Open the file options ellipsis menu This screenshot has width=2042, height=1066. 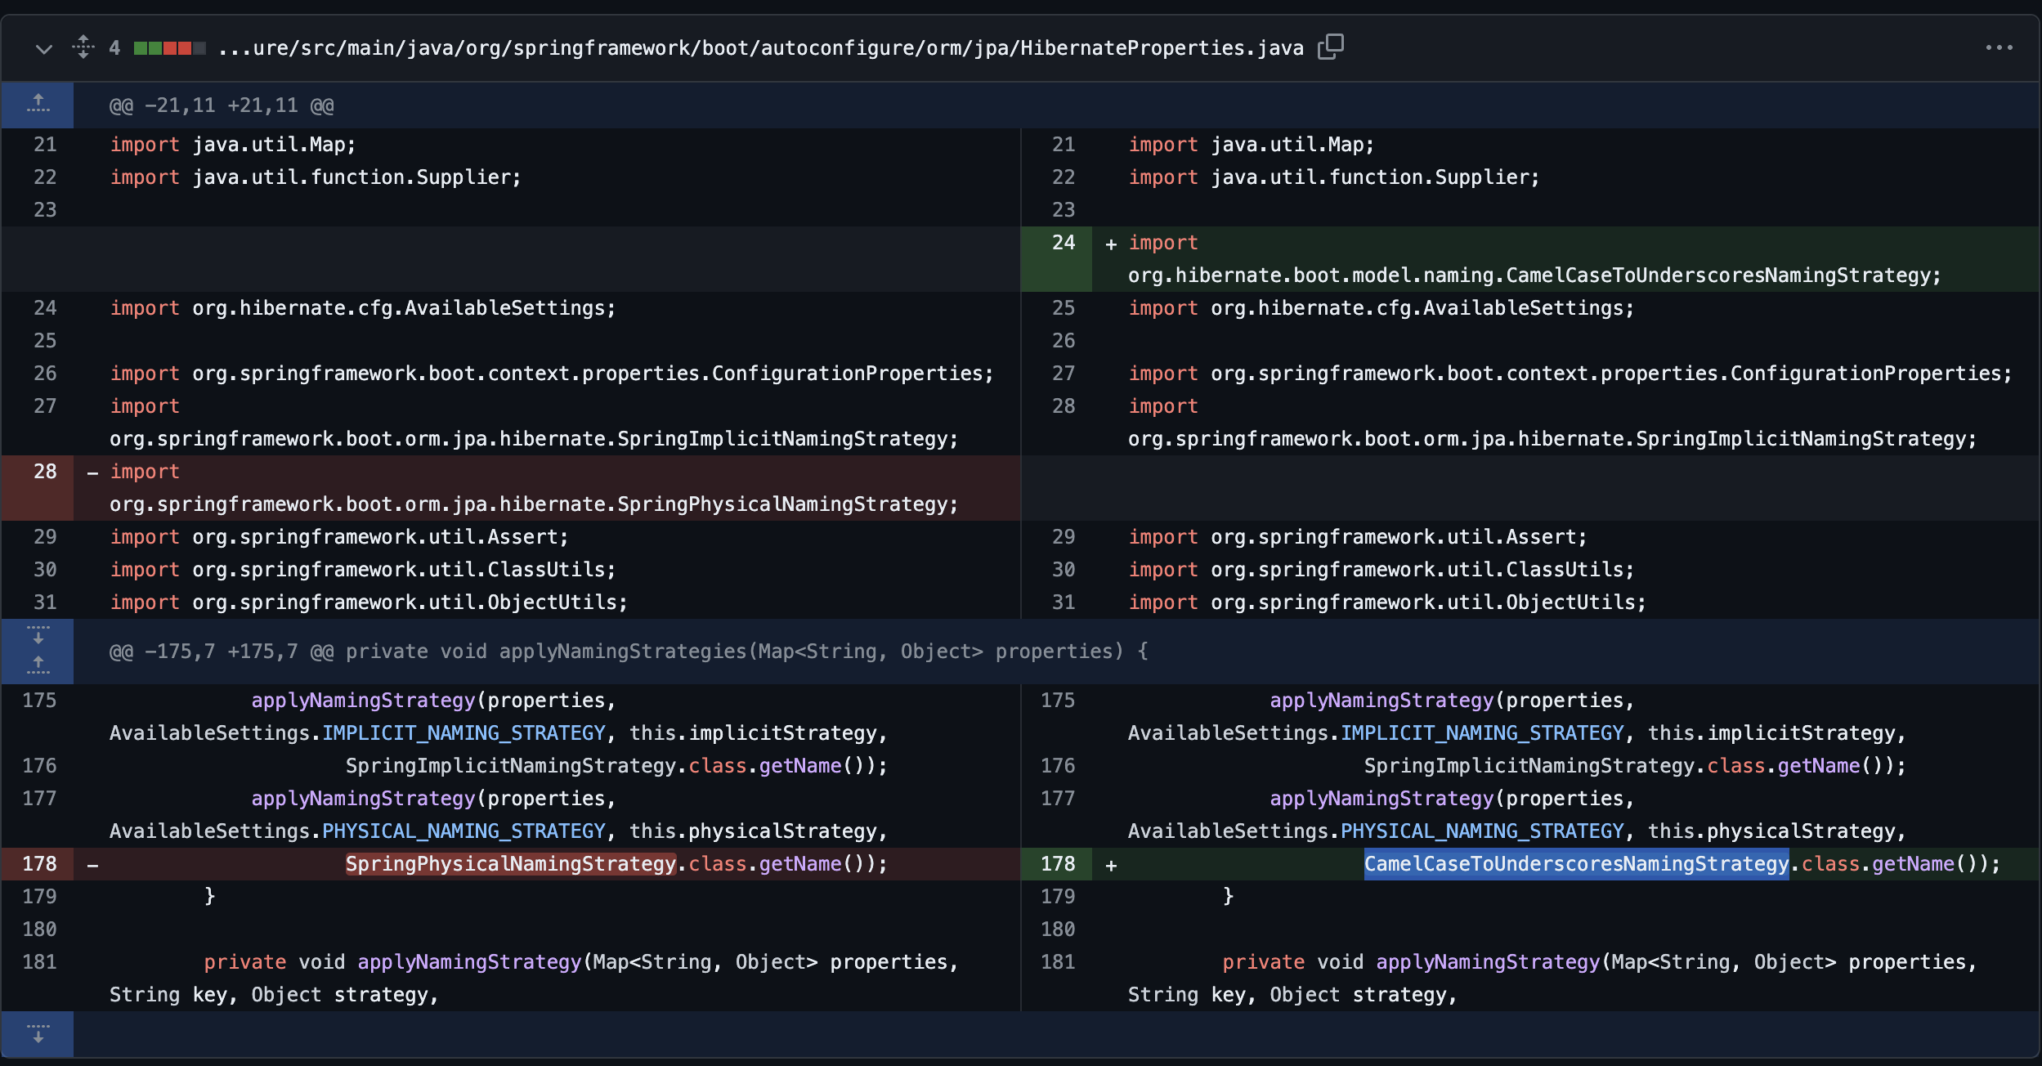click(1999, 48)
